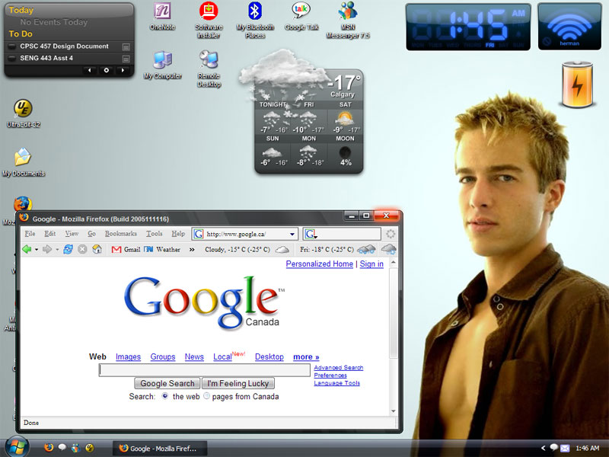This screenshot has height=457, width=609.
Task: Click the Home icon in Firefox toolbar
Action: 96,249
